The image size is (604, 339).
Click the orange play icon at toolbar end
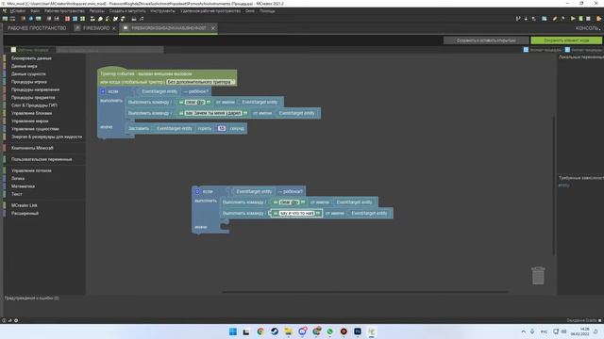point(599,19)
